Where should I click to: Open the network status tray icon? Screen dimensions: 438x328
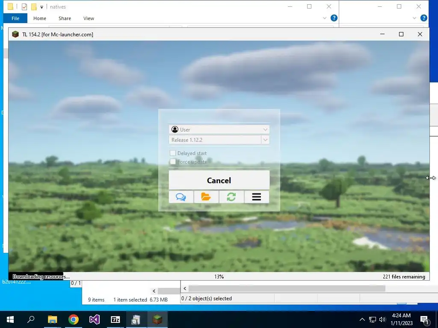pyautogui.click(x=373, y=319)
